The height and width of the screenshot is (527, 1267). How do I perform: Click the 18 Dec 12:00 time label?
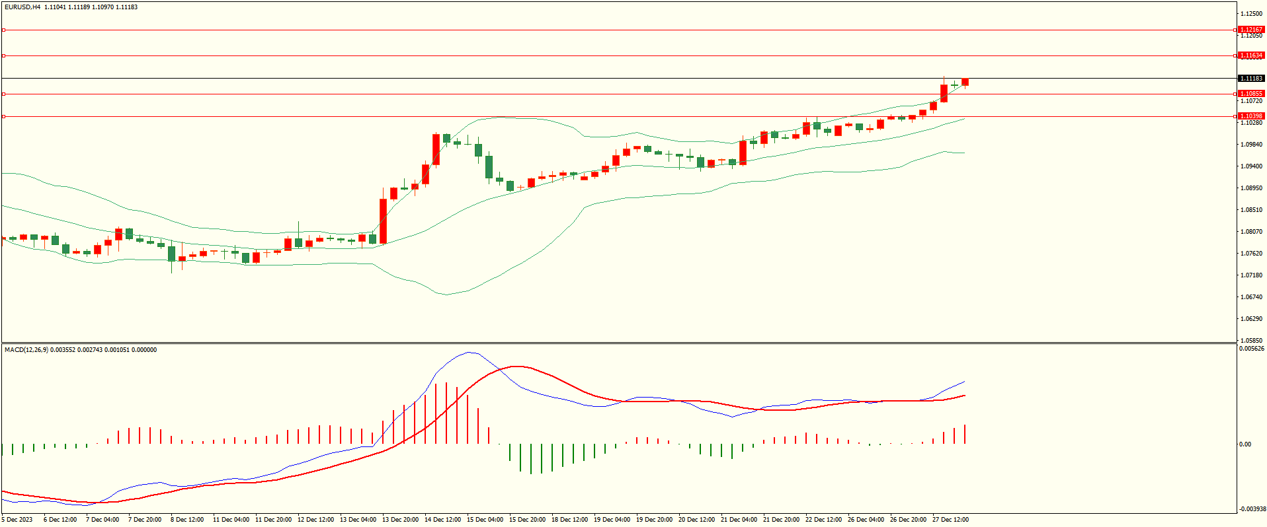(569, 520)
